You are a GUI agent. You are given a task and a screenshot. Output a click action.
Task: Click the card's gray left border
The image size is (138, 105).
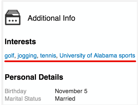pyautogui.click(x=2, y=53)
